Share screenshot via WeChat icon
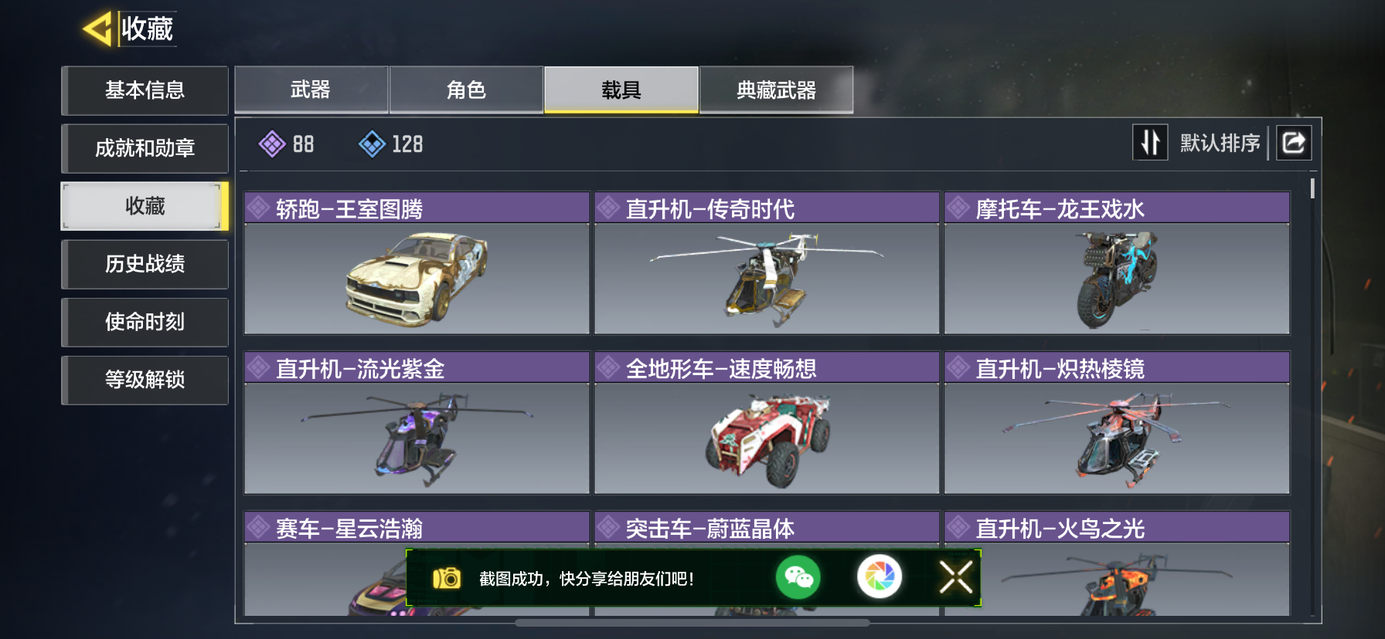The height and width of the screenshot is (639, 1385). point(798,577)
